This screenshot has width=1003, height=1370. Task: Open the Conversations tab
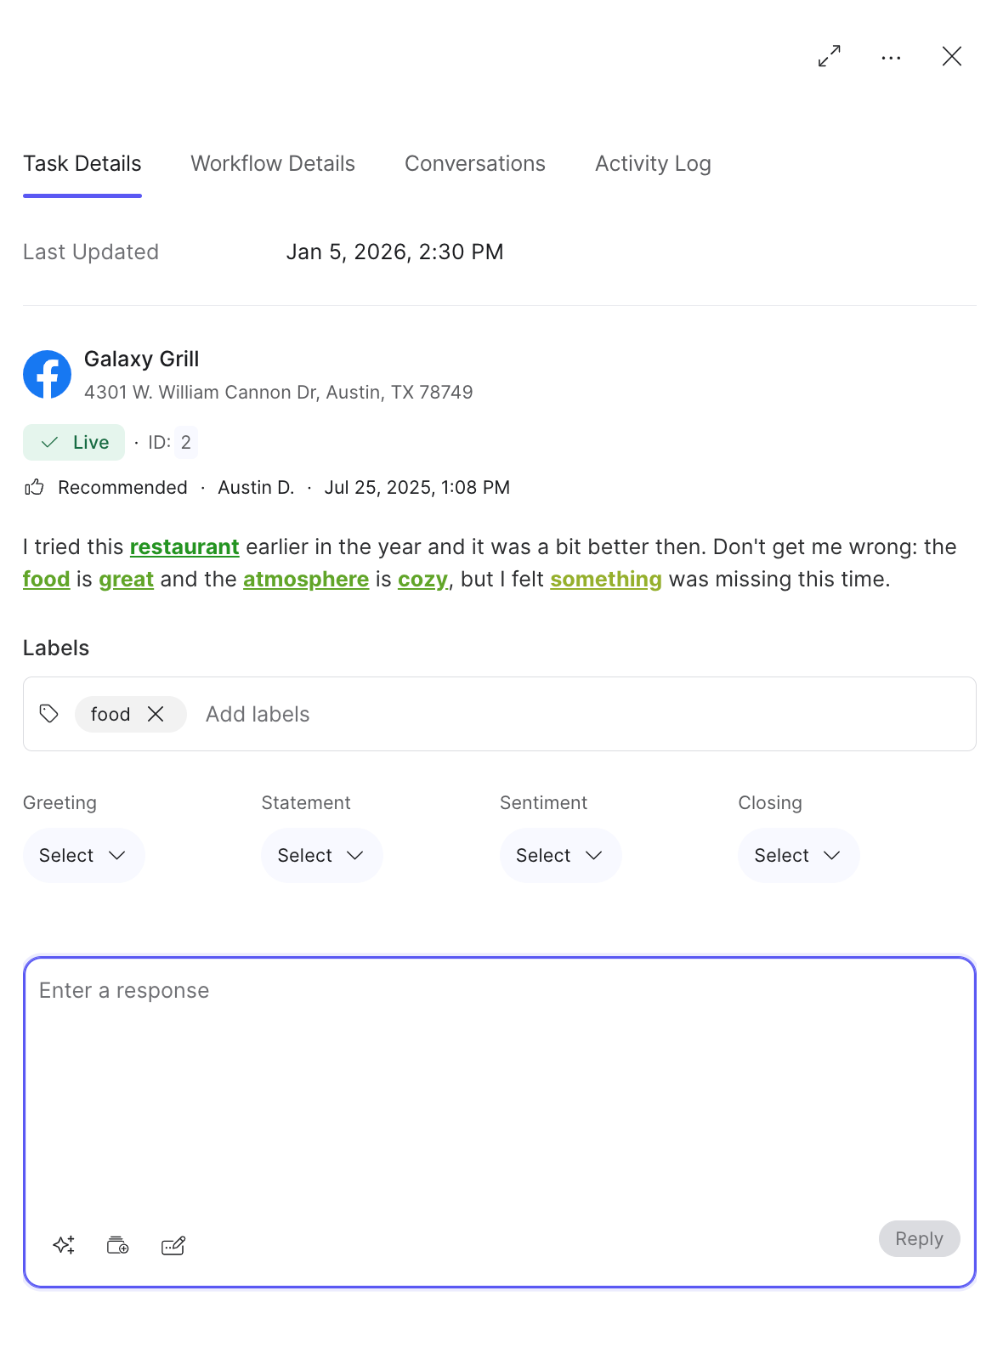point(474,163)
